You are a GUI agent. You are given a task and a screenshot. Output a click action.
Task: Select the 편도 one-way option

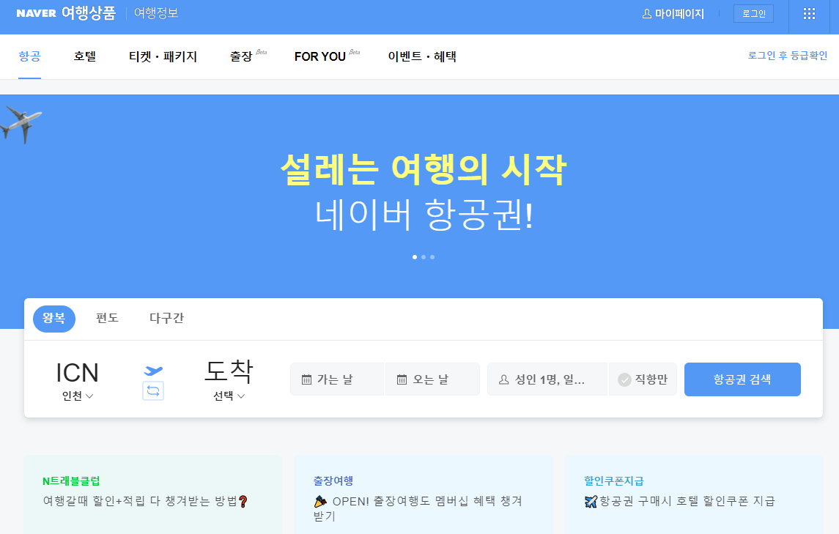coord(107,319)
